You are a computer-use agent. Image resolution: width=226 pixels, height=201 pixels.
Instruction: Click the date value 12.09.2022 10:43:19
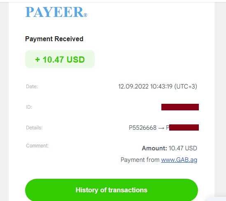(x=145, y=86)
